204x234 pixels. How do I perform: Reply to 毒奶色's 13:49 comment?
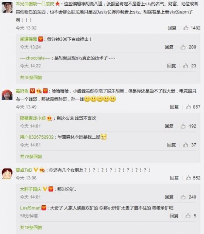point(174,107)
